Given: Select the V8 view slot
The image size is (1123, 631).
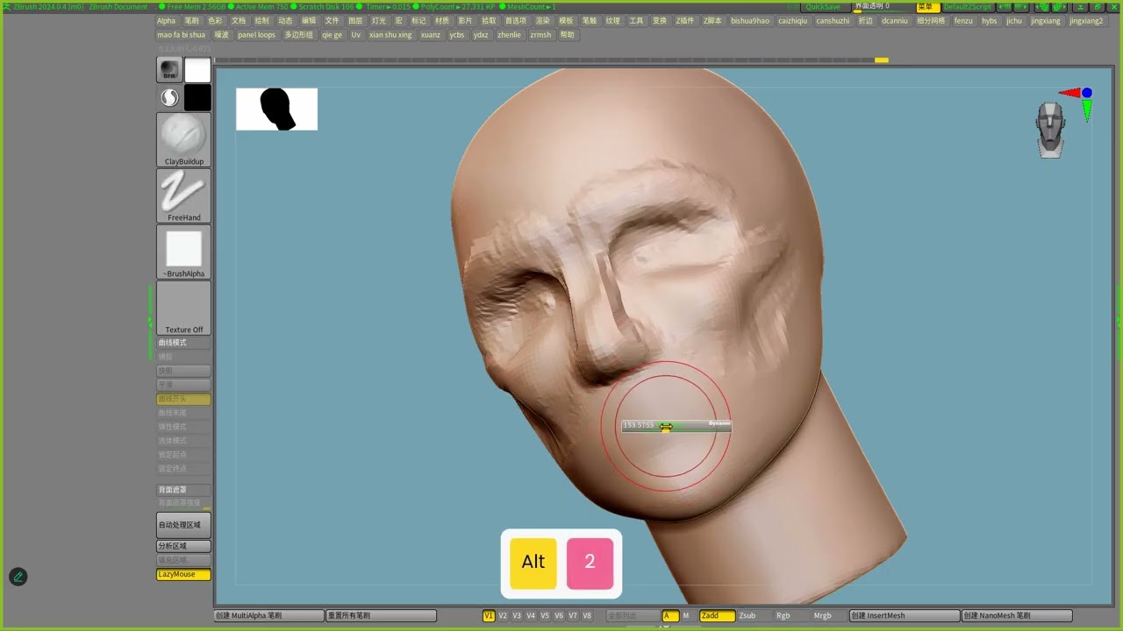Looking at the screenshot, I should click(587, 616).
